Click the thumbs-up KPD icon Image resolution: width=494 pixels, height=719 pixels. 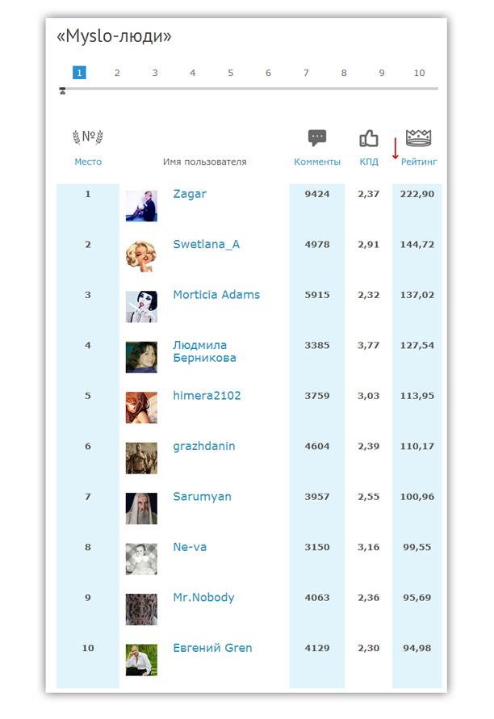369,138
